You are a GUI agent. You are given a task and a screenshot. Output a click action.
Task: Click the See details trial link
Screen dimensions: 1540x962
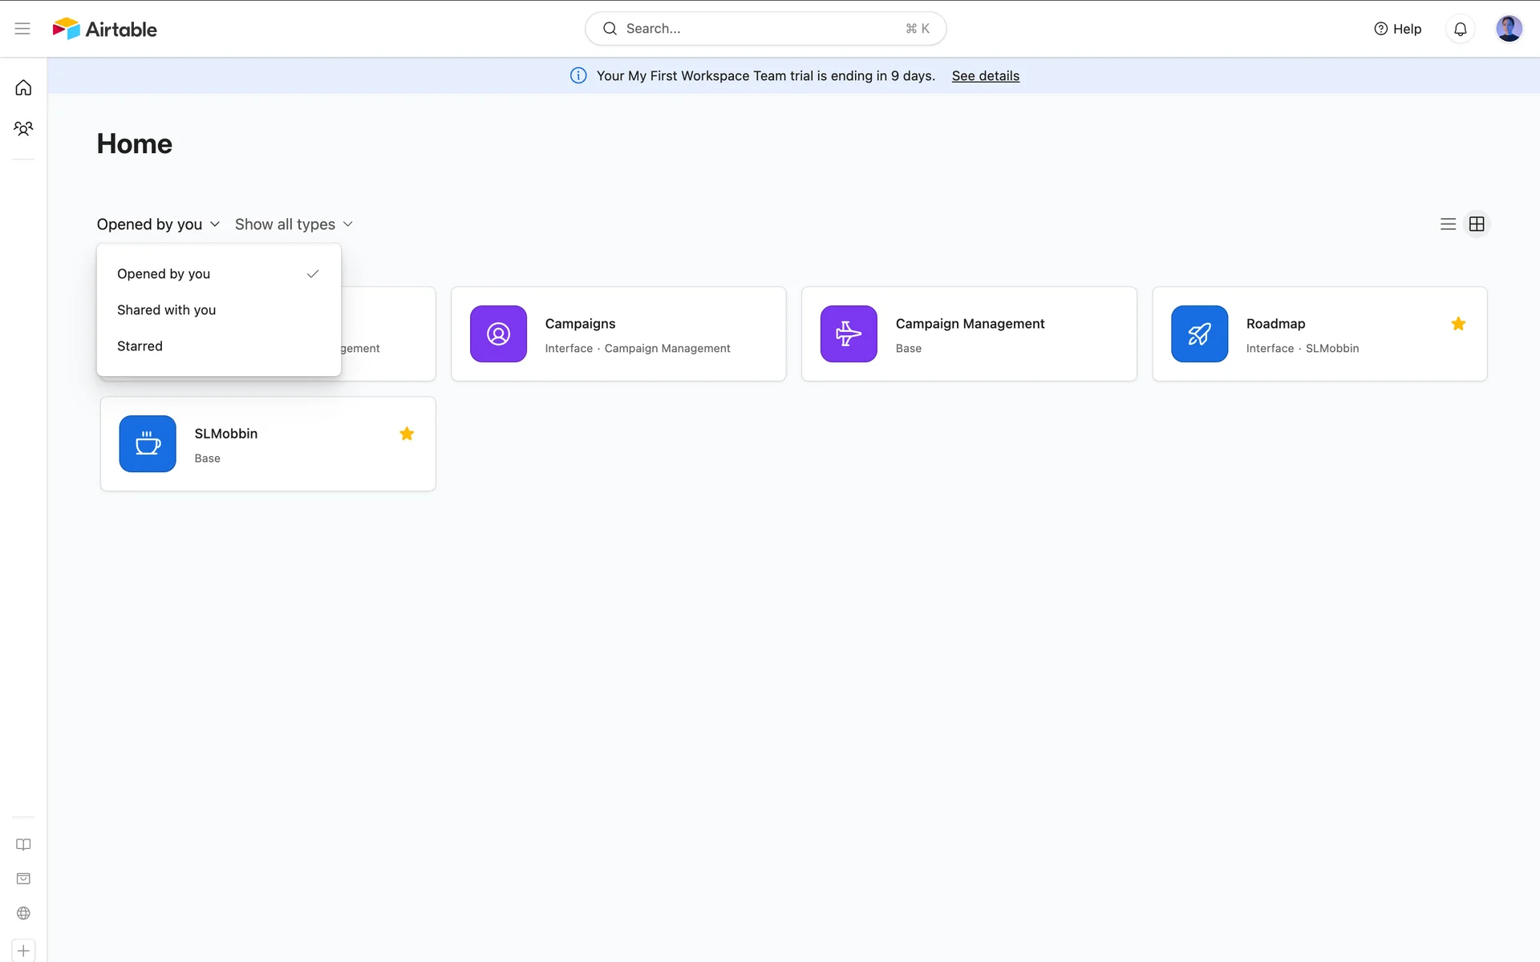[x=985, y=76]
